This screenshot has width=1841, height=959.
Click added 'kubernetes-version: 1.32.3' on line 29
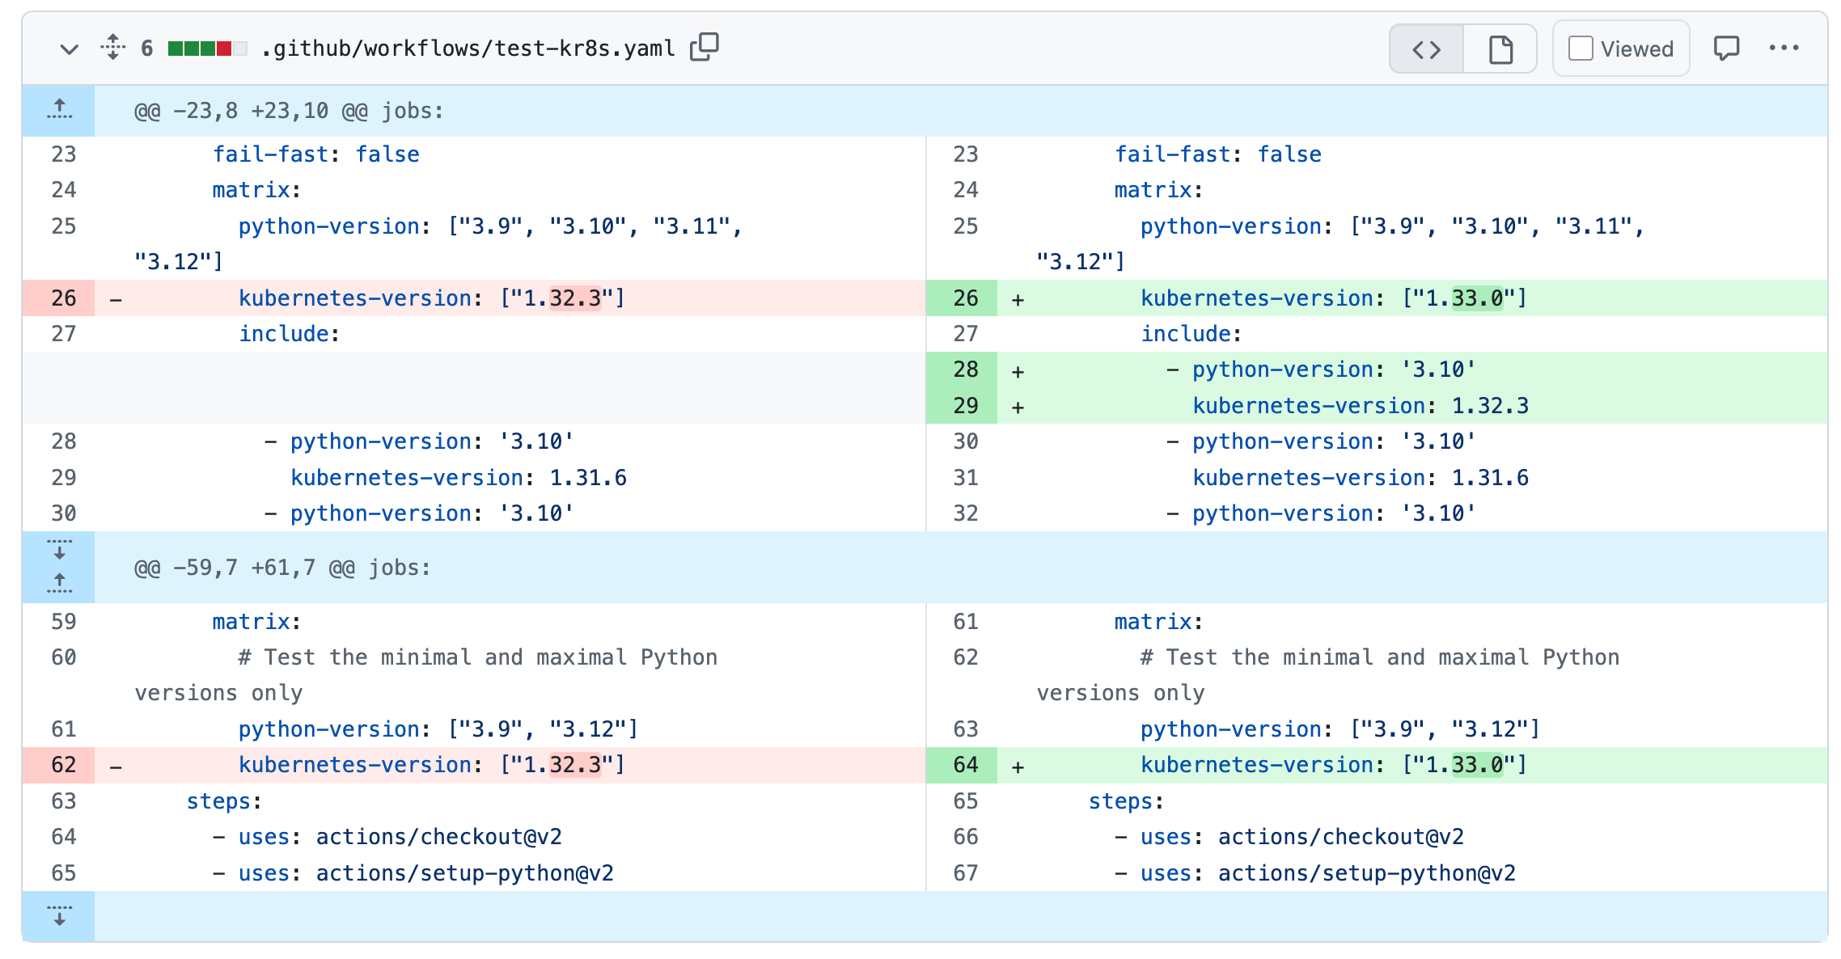point(1361,406)
